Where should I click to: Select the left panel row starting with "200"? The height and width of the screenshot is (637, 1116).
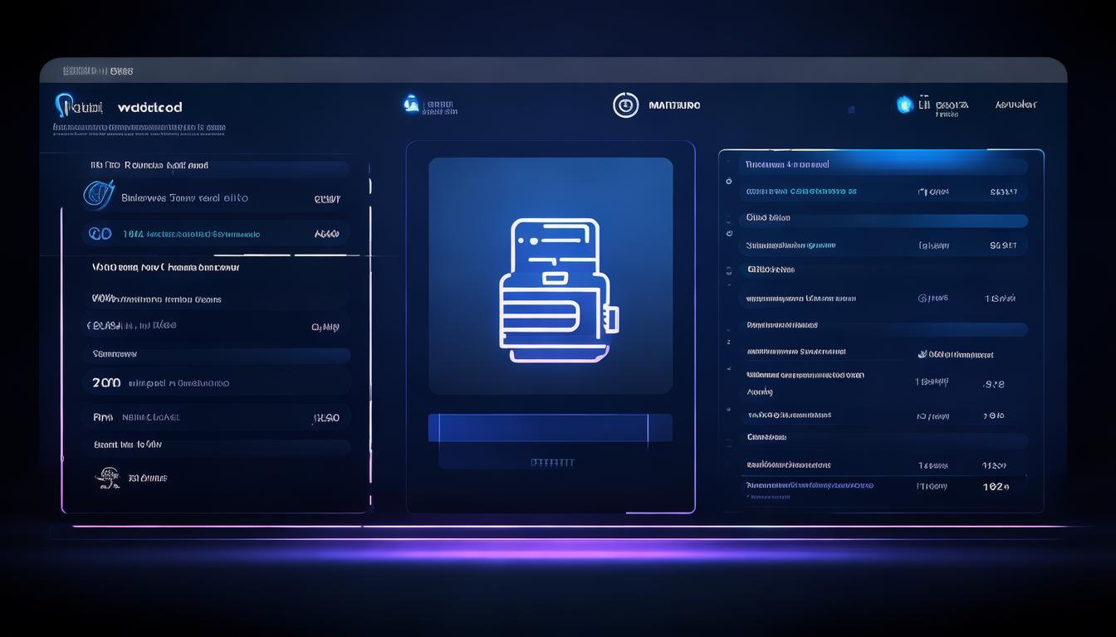(x=216, y=383)
